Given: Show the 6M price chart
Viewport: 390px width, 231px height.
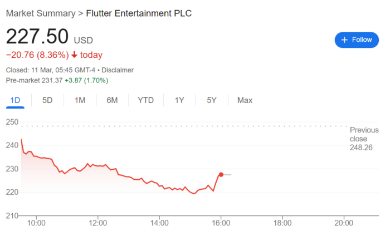Looking at the screenshot, I should pos(112,100).
